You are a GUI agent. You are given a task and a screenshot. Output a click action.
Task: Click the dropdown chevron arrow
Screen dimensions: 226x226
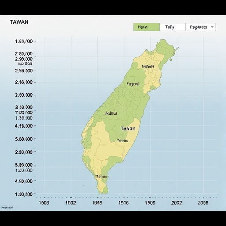click(x=212, y=27)
